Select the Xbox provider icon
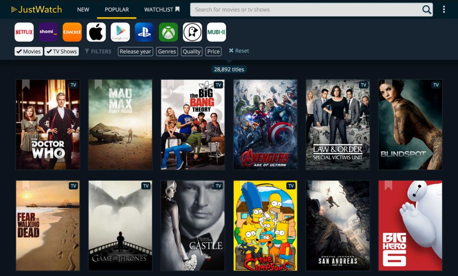 [168, 32]
